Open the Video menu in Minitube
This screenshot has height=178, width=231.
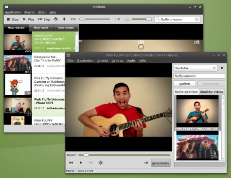point(42,12)
